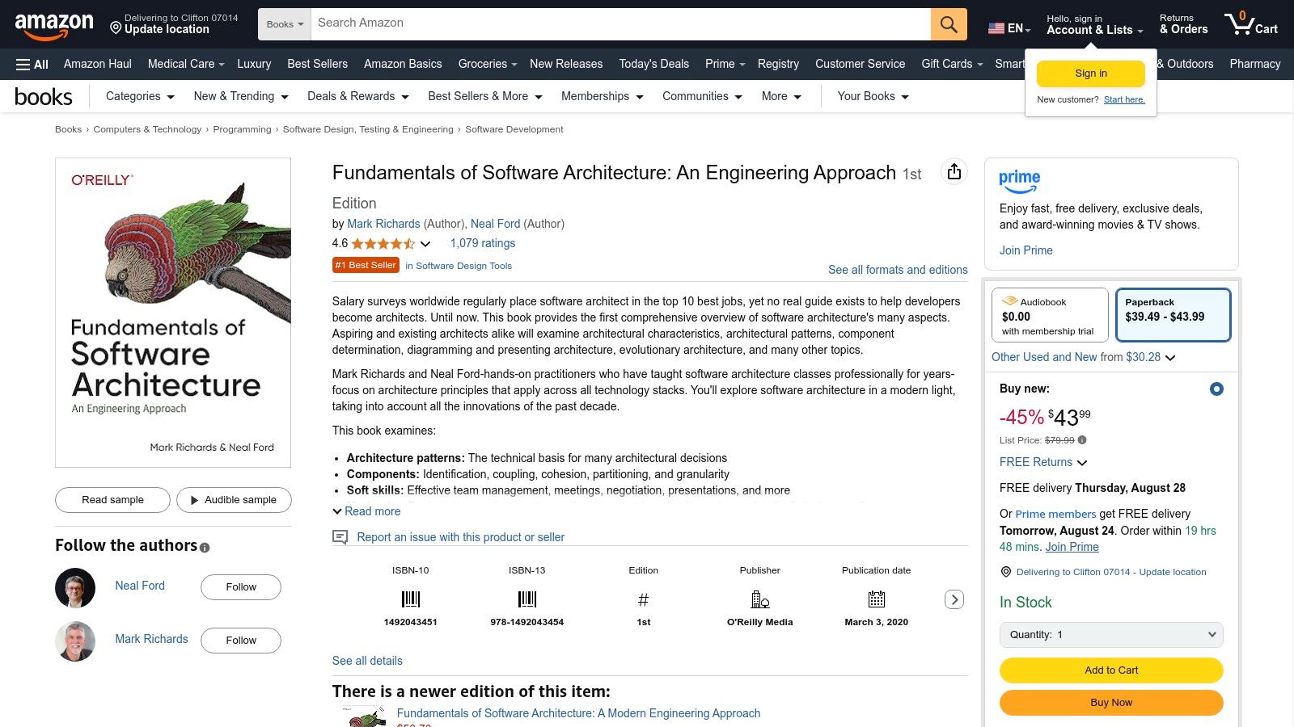Open the Communities menu

tap(702, 96)
